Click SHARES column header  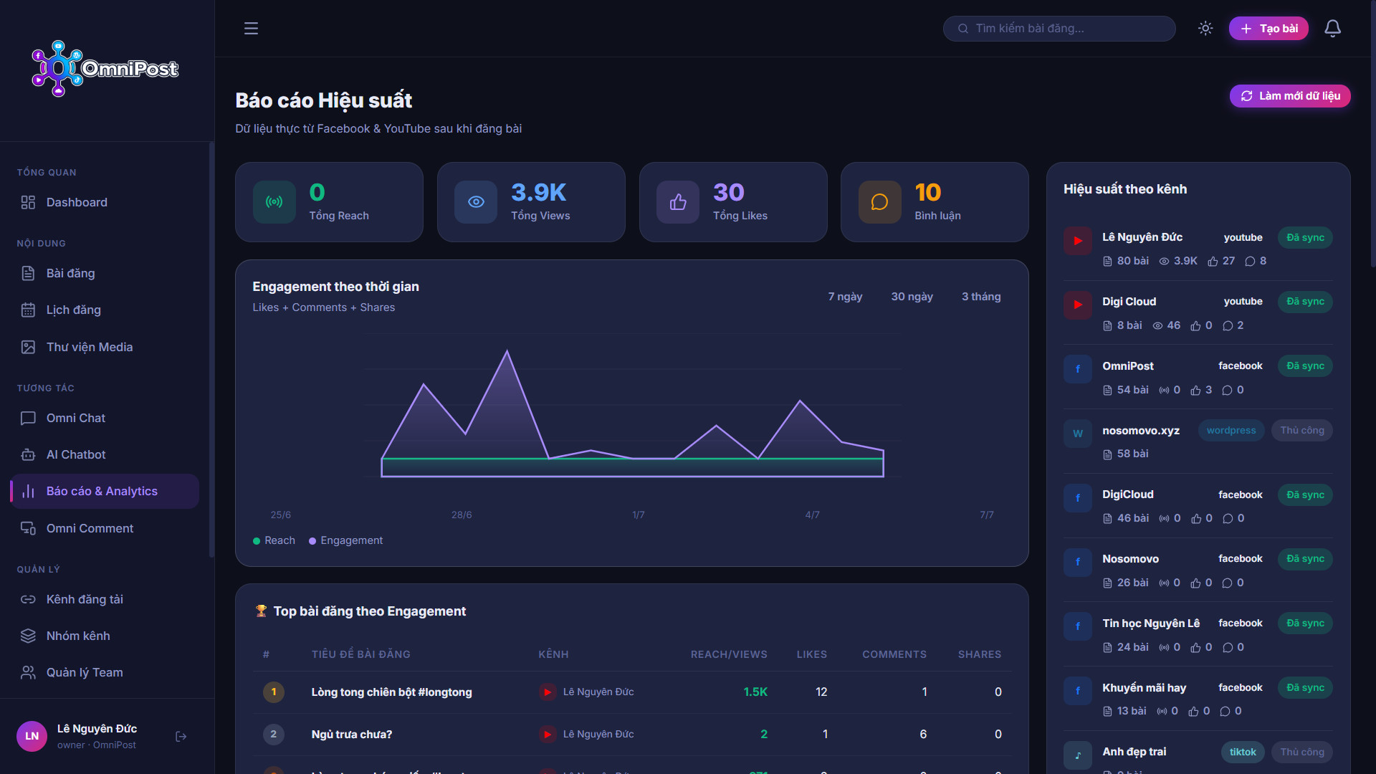pos(980,654)
